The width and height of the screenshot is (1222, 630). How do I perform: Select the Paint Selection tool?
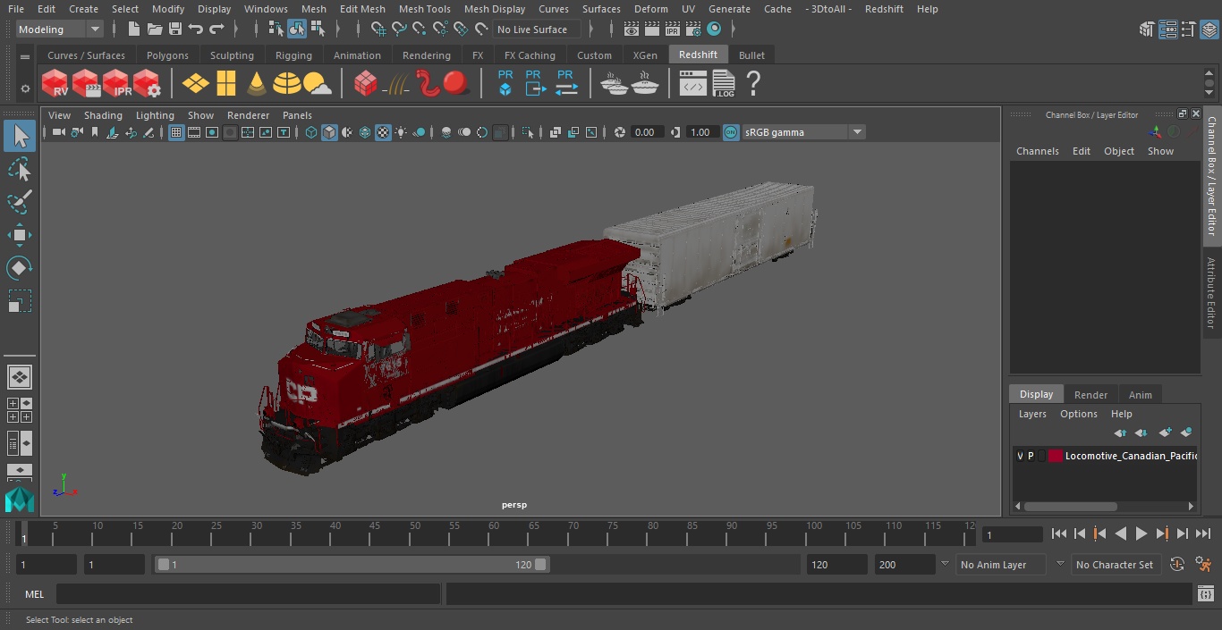pos(19,202)
